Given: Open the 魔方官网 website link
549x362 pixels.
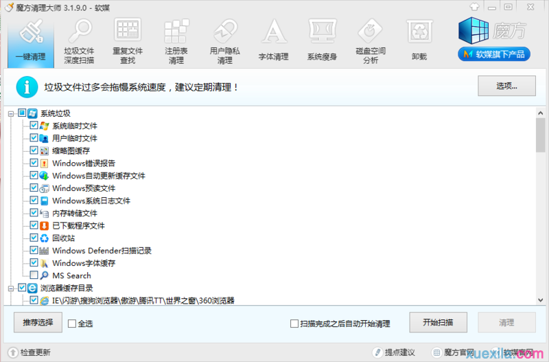Looking at the screenshot, I should (453, 352).
